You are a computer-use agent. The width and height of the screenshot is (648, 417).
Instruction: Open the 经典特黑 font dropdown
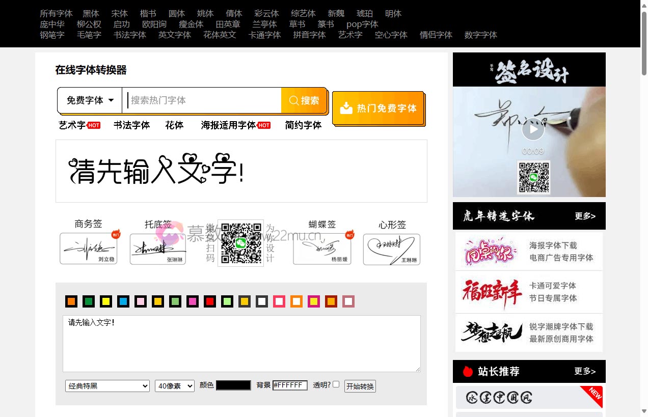click(107, 386)
